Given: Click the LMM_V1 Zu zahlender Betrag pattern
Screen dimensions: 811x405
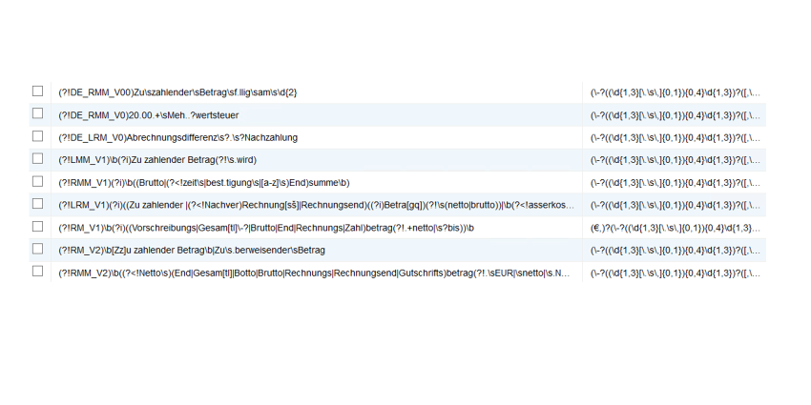Looking at the screenshot, I should (x=157, y=160).
